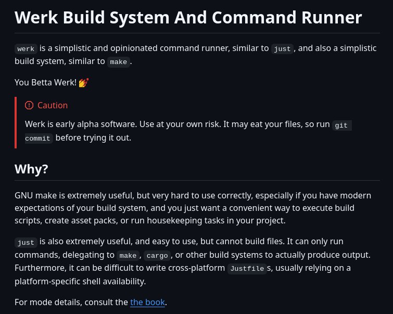Click the "make" code tag in first paragraph
The height and width of the screenshot is (314, 393).
click(119, 61)
